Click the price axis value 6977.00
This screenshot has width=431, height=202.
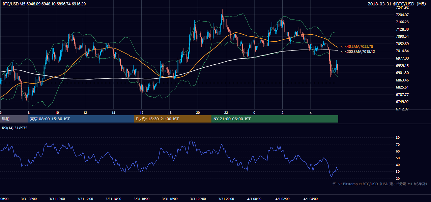(x=402, y=58)
